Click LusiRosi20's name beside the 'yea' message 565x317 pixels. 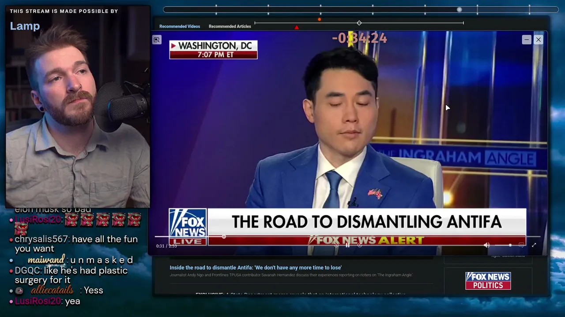click(x=38, y=301)
